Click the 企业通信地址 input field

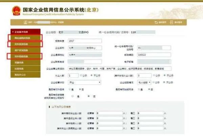coord(85,55)
